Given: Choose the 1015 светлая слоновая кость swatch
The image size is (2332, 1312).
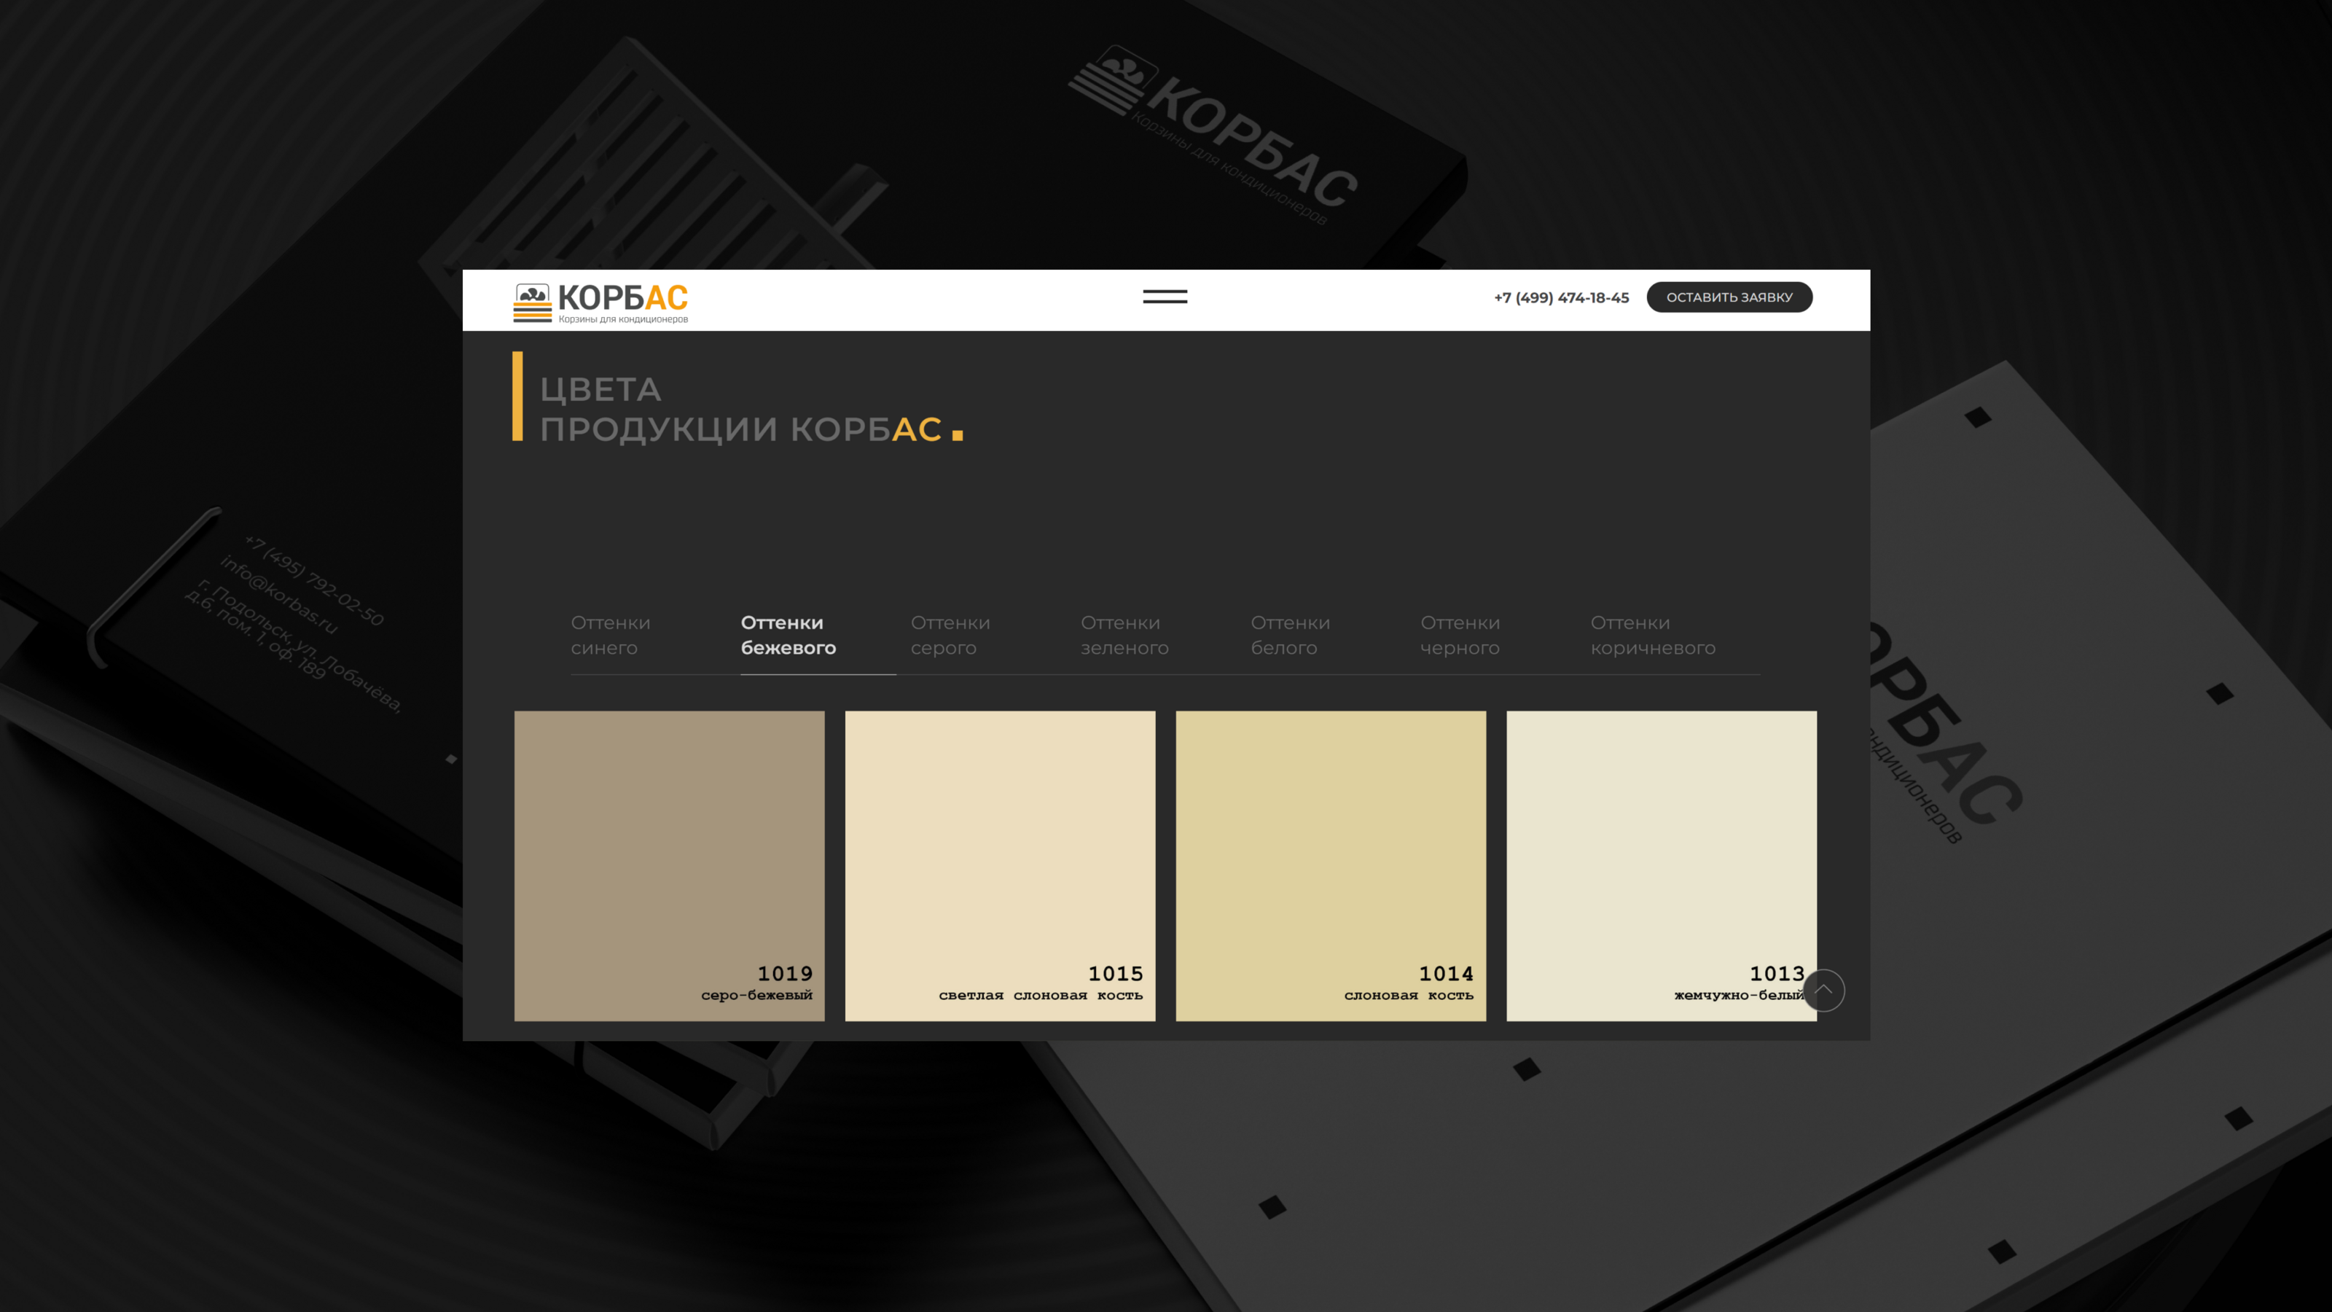Looking at the screenshot, I should pos(999,864).
